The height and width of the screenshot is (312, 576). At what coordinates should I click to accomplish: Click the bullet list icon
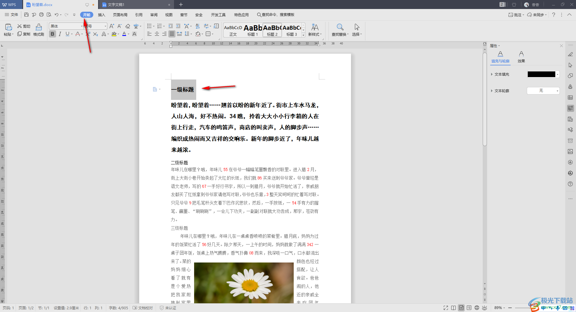[149, 26]
